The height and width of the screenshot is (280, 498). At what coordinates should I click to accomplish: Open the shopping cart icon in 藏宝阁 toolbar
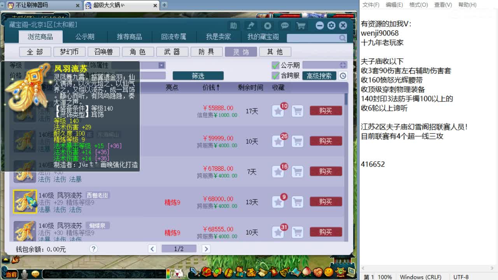(300, 25)
